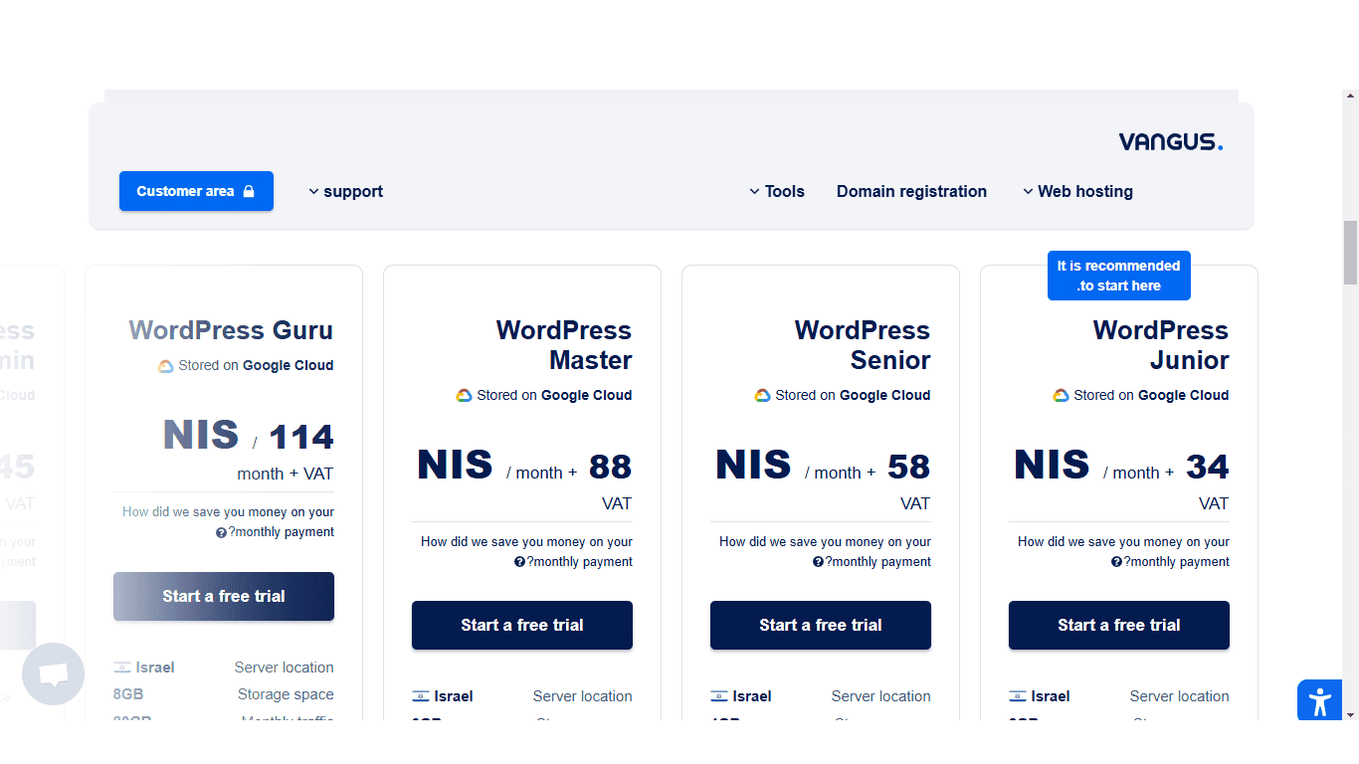1359x764 pixels.
Task: Click 'Server location' label in Master card
Action: click(x=583, y=696)
